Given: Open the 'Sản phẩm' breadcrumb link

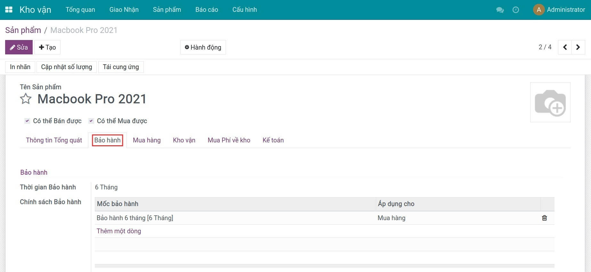Looking at the screenshot, I should [23, 30].
